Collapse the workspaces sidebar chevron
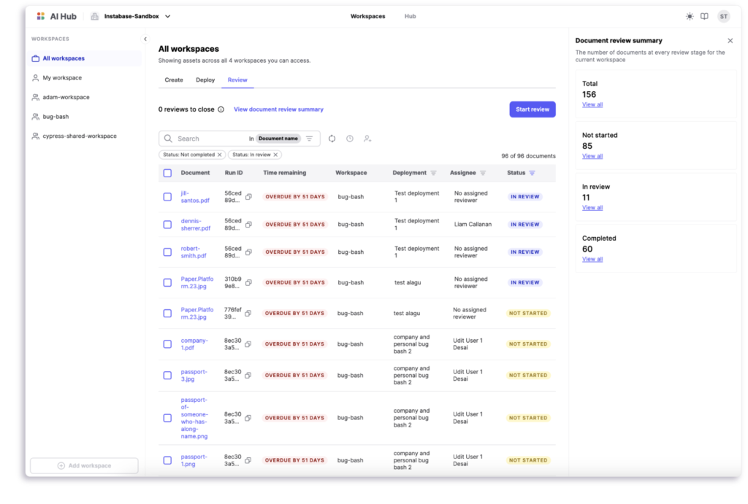Image resolution: width=748 pixels, height=504 pixels. pyautogui.click(x=145, y=39)
